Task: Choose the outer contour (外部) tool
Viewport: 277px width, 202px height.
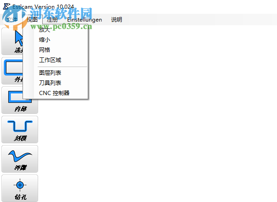Action: click(x=12, y=71)
